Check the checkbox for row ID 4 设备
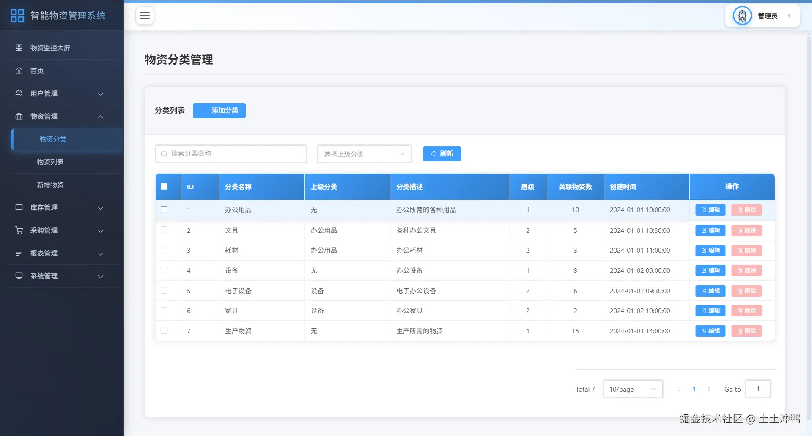Image resolution: width=812 pixels, height=436 pixels. click(x=164, y=270)
